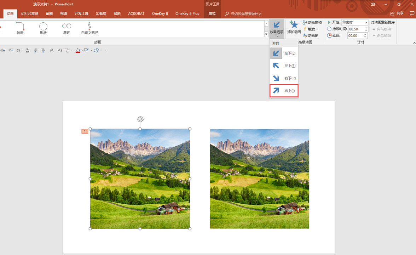Decrease the delay with the down stepper

(365, 37)
